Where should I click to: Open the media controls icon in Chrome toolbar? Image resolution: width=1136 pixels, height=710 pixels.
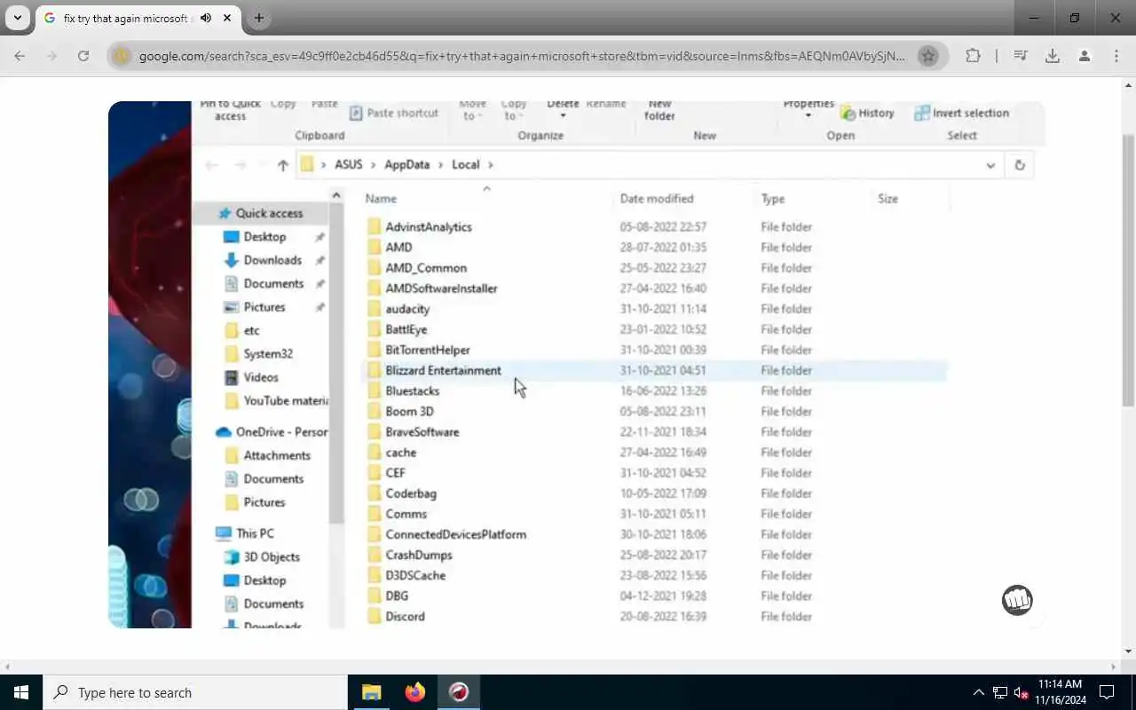(x=1021, y=56)
